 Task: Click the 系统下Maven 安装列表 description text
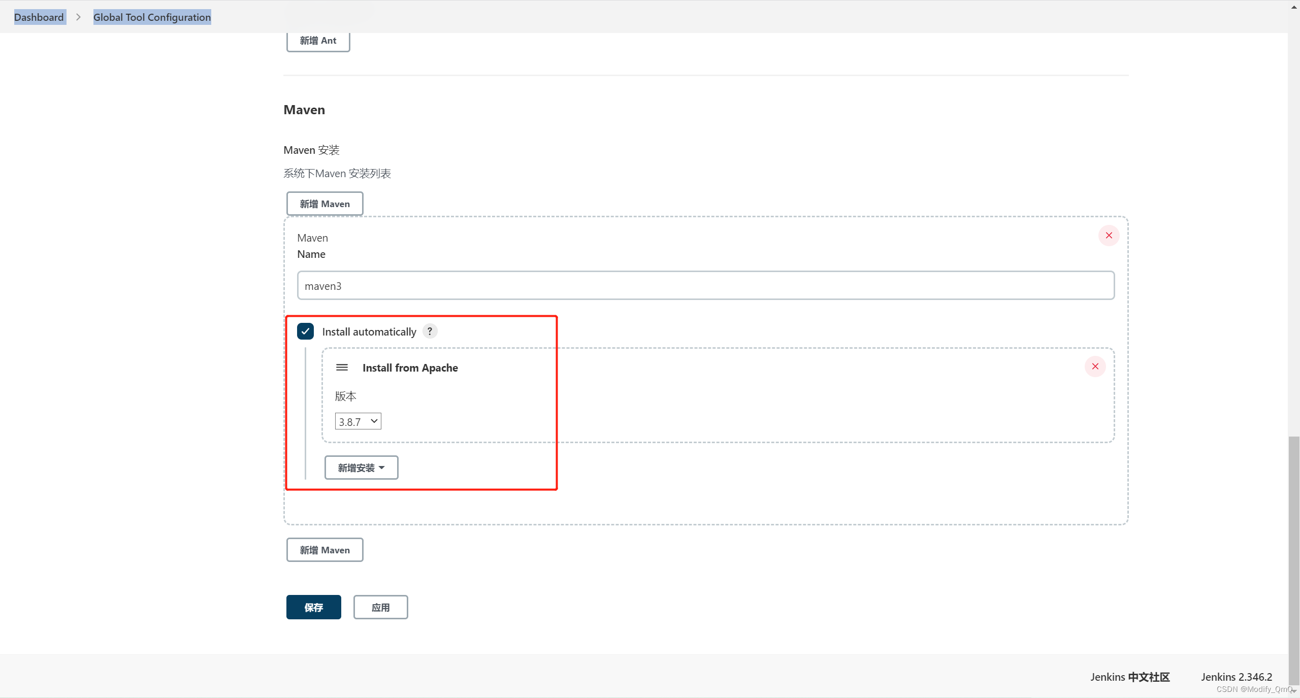pyautogui.click(x=337, y=174)
